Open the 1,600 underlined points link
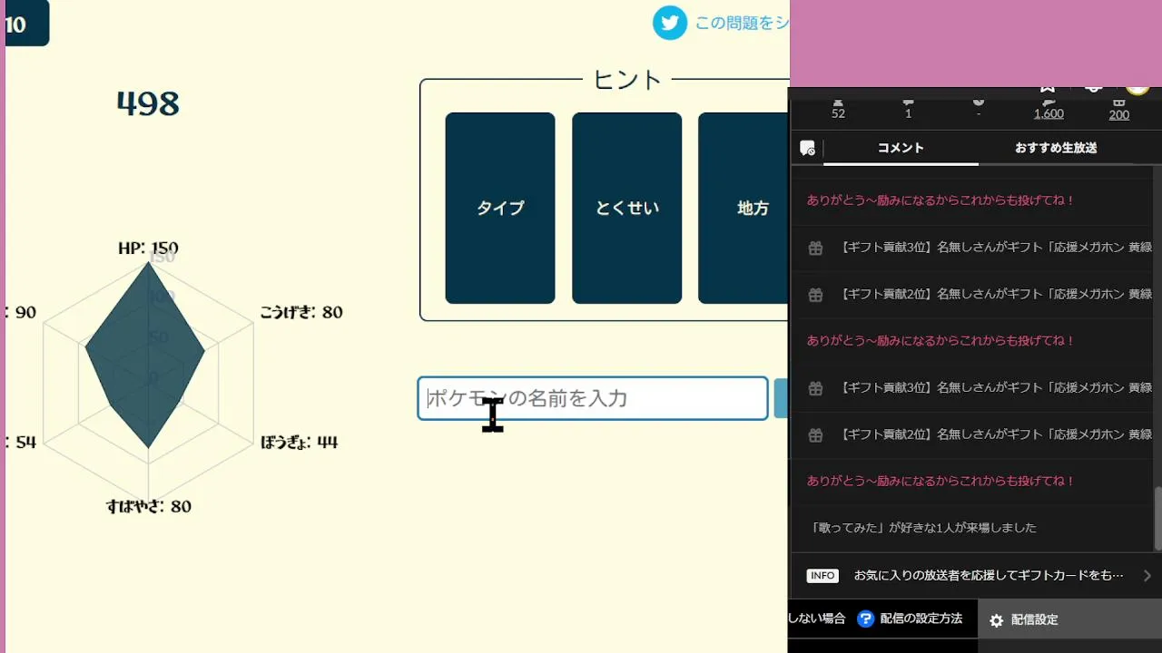Image resolution: width=1162 pixels, height=653 pixels. coord(1049,113)
